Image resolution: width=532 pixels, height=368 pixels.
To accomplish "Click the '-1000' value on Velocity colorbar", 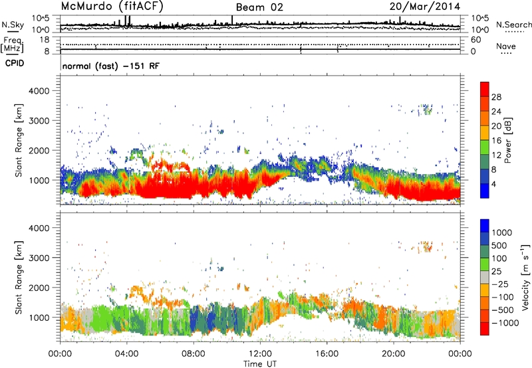I will 505,323.
